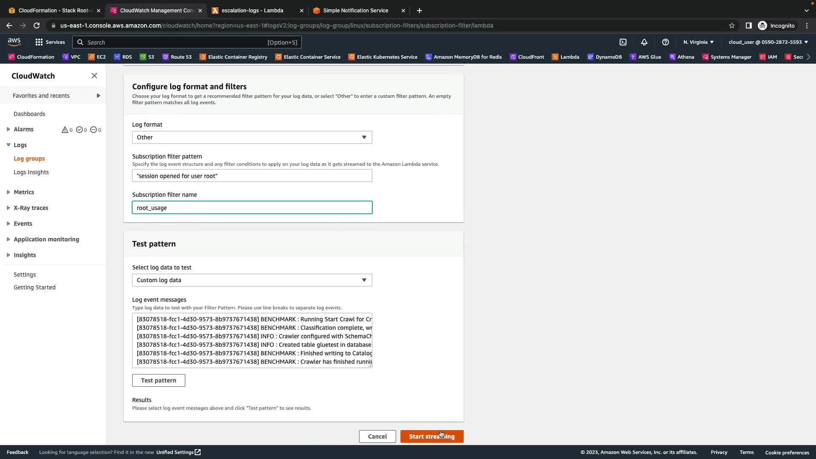Open the Log format dropdown
The height and width of the screenshot is (459, 816).
252,137
